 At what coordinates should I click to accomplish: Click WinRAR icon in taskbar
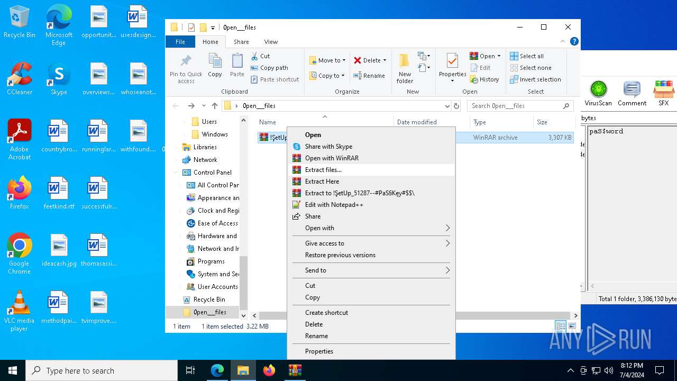pos(295,370)
